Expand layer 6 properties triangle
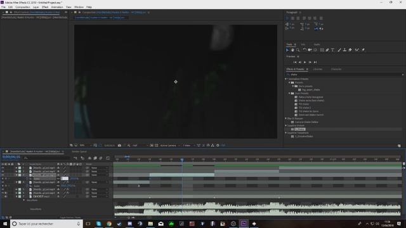The height and width of the screenshot is (228, 406). tap(16, 193)
